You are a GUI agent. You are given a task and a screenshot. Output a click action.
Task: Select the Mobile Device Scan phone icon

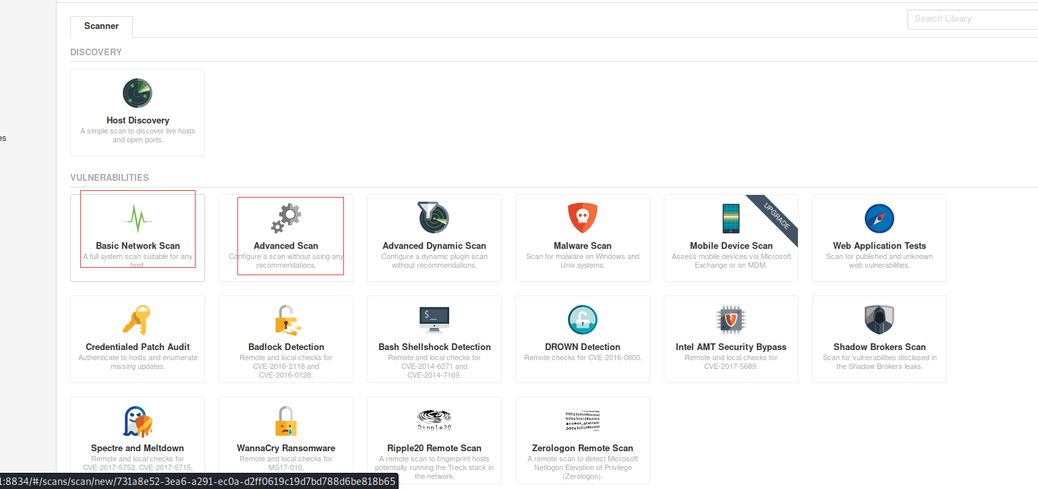(730, 218)
